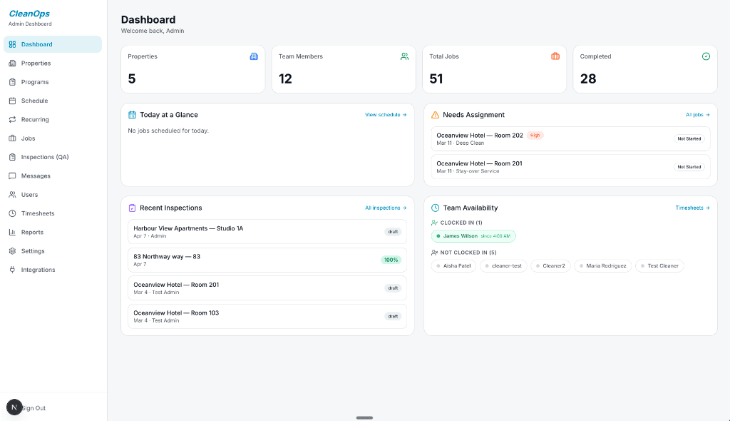Click the checkmark icon on the Completed card
The image size is (730, 421).
click(x=706, y=56)
